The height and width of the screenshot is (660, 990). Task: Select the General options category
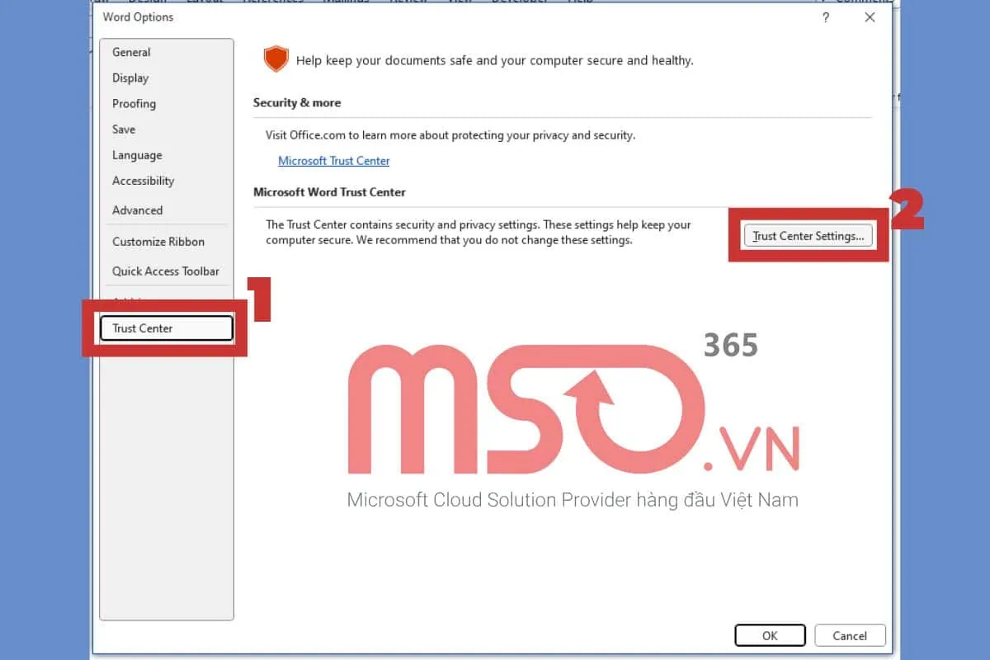tap(131, 52)
